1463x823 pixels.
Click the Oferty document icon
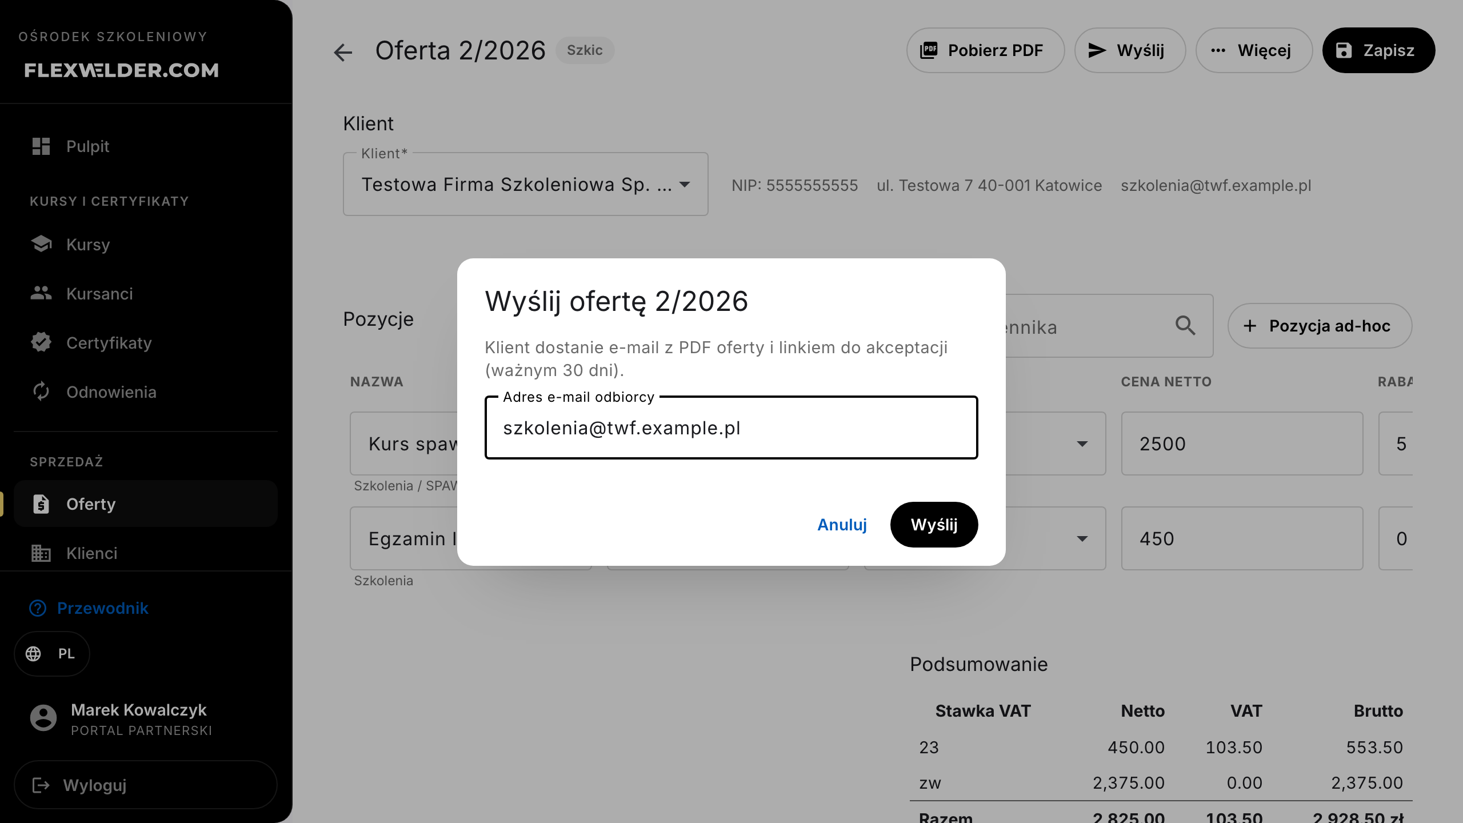tap(41, 504)
